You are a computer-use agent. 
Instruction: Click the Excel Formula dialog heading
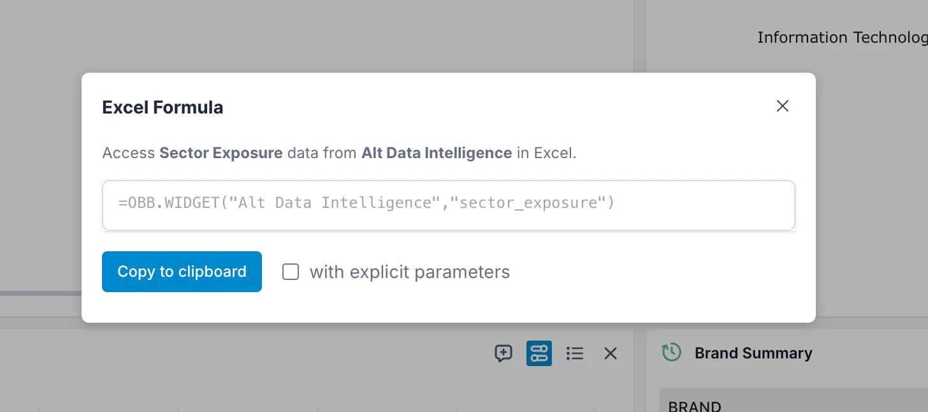coord(162,107)
